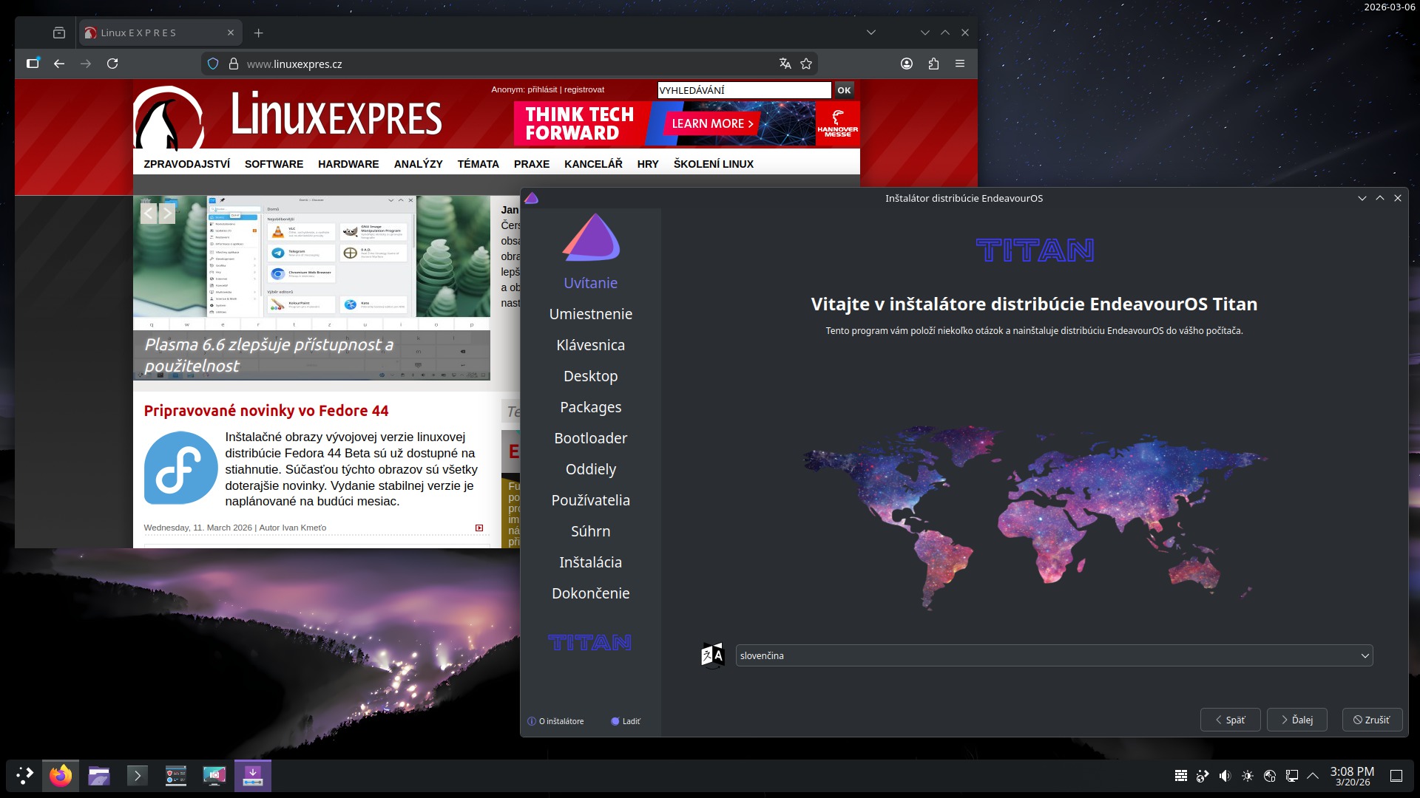Open the Firefox account icon
Viewport: 1420px width, 798px height.
[x=907, y=64]
